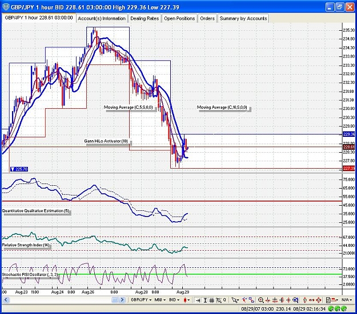Toggle the grid lines hash button
357x314 pixels.
[x=212, y=300]
